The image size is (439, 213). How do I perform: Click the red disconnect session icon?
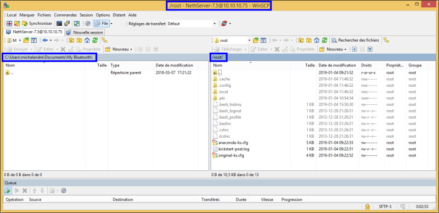tap(224, 24)
